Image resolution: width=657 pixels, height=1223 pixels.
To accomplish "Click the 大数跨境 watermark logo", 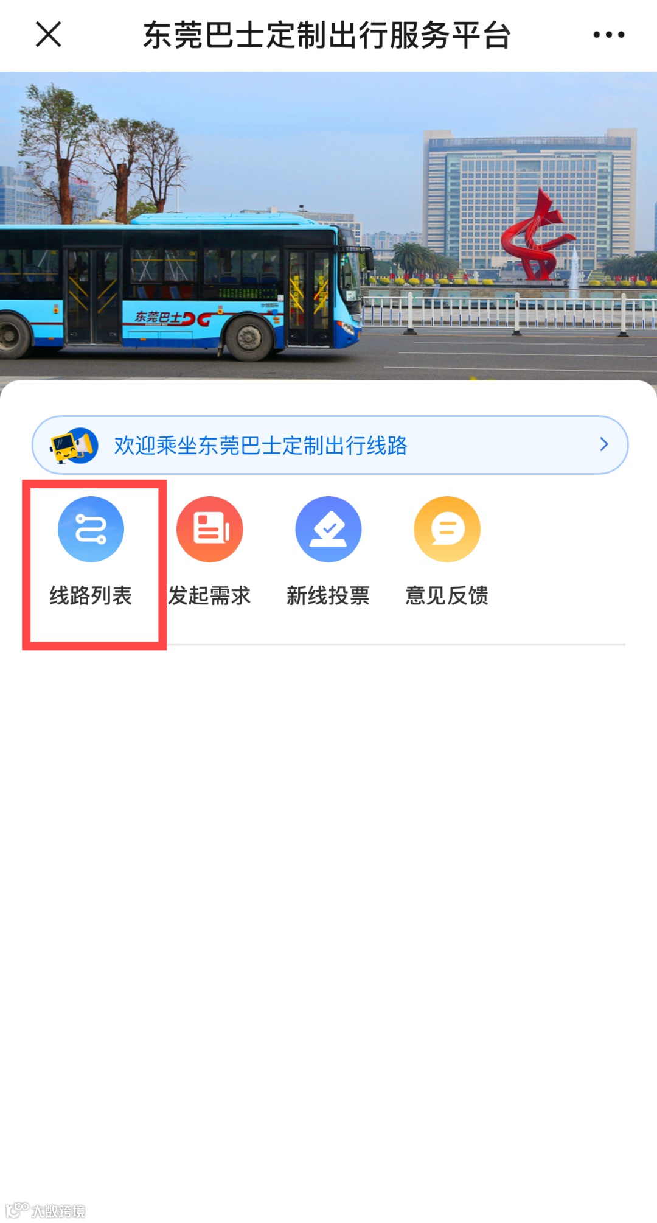I will pos(46,1211).
